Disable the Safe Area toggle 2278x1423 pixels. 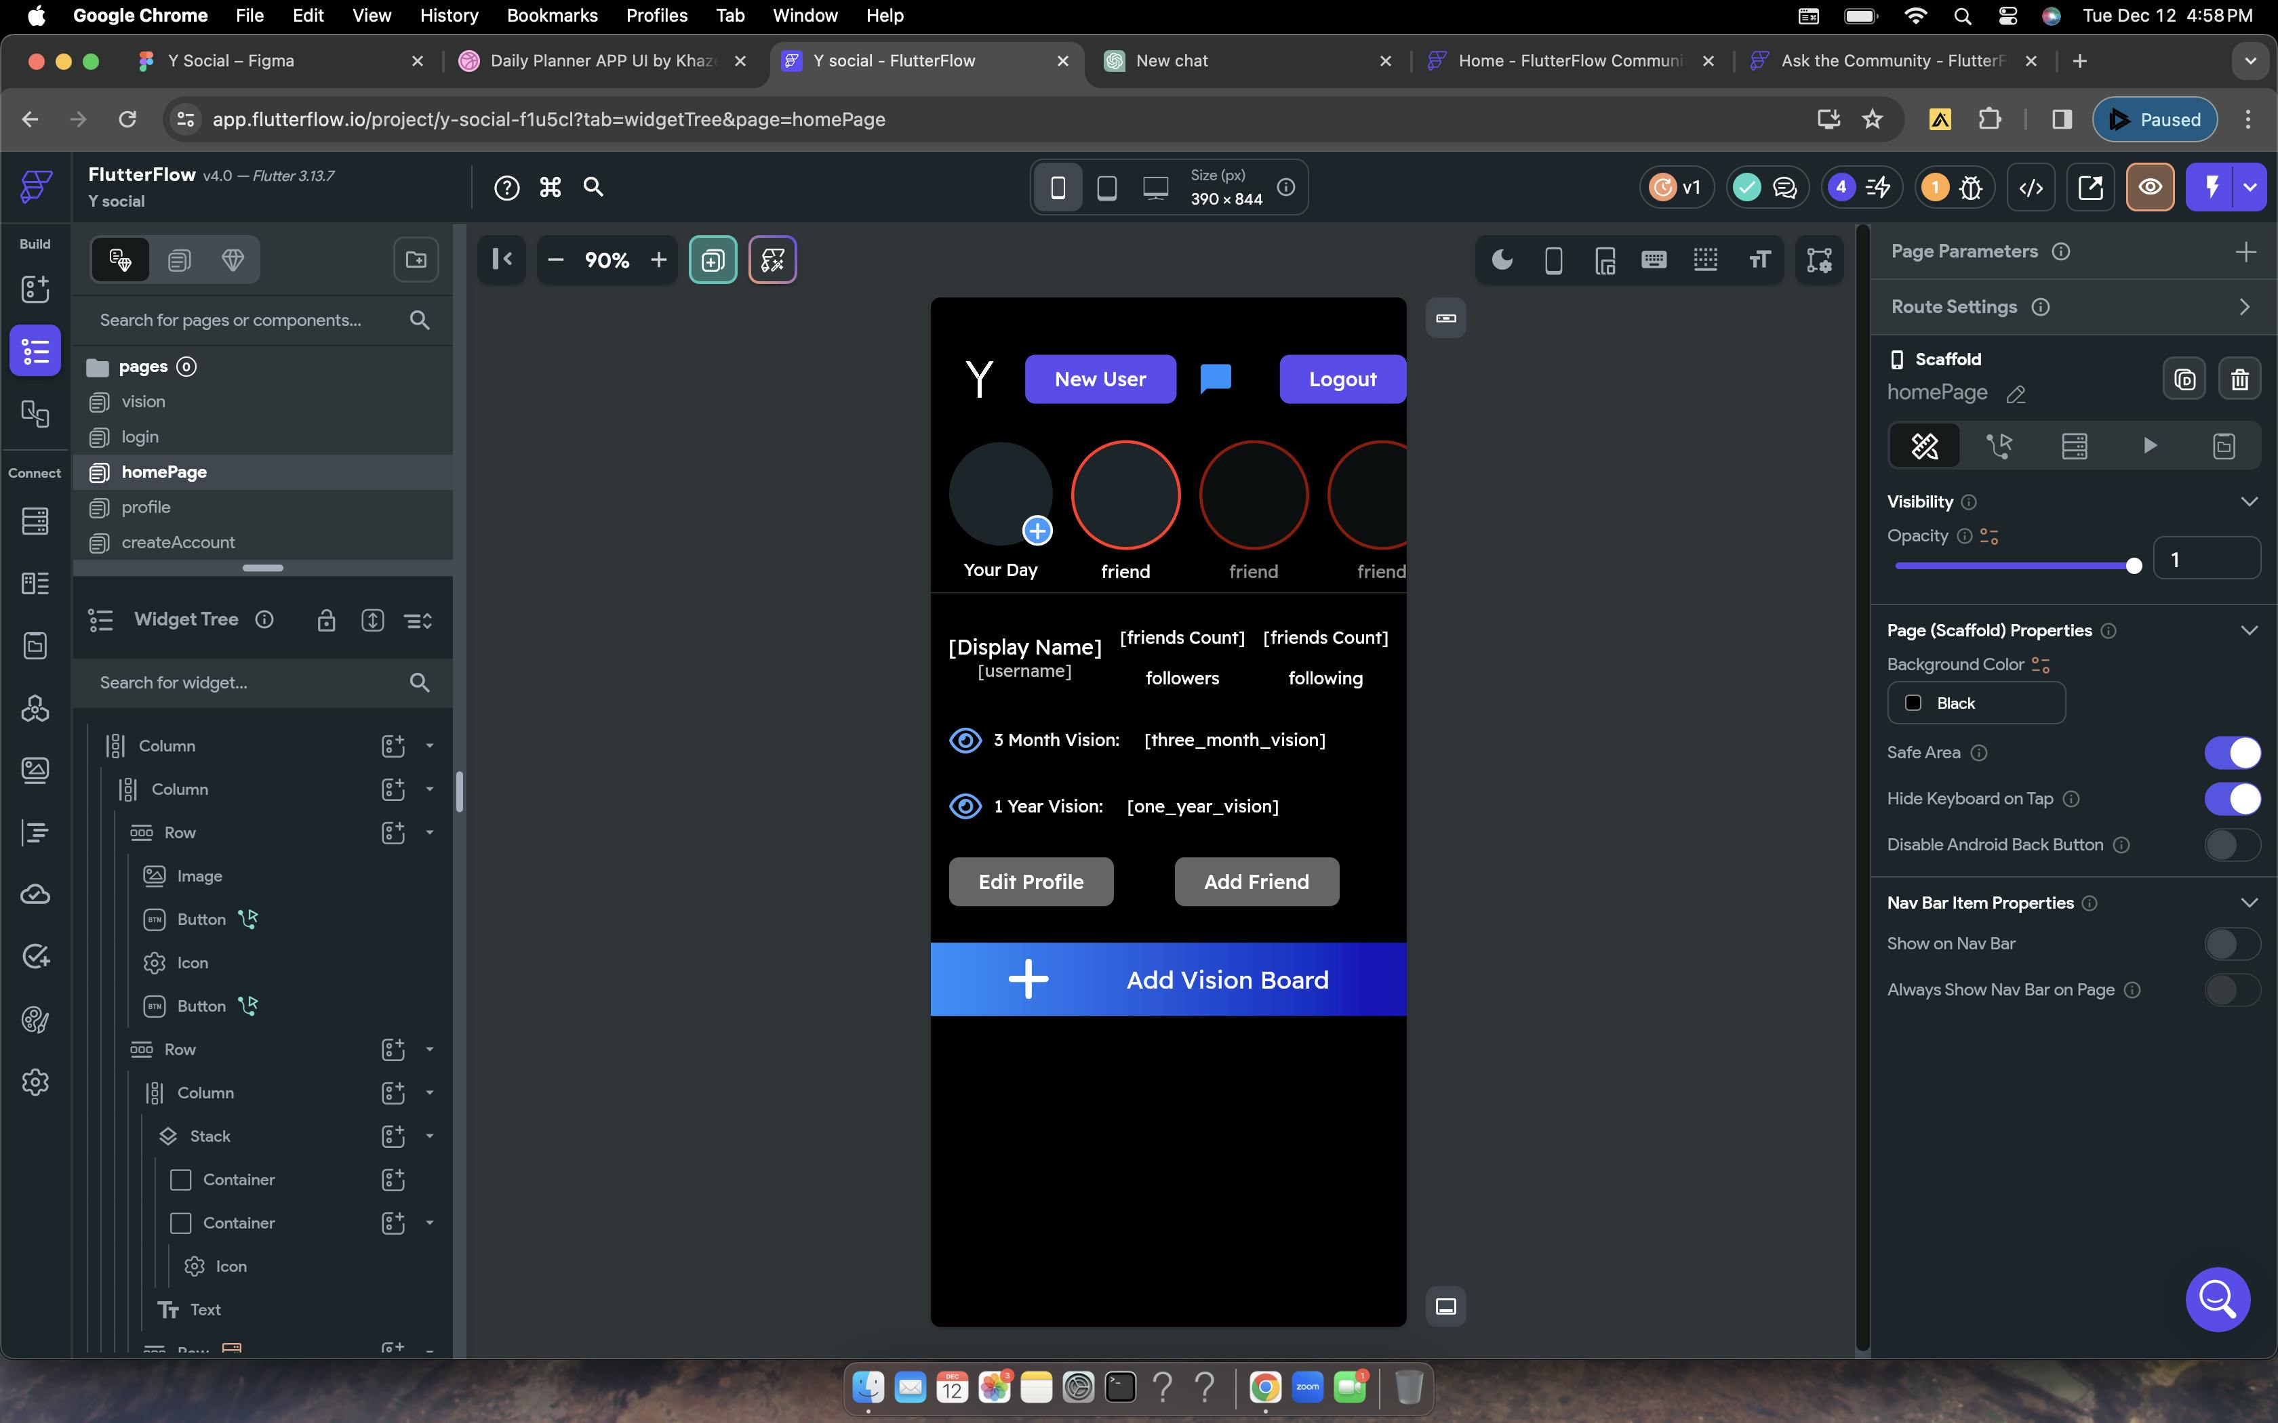pyautogui.click(x=2231, y=753)
